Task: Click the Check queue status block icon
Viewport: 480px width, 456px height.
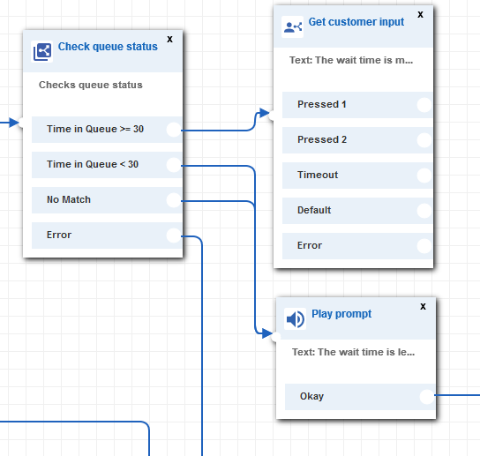Action: click(42, 51)
